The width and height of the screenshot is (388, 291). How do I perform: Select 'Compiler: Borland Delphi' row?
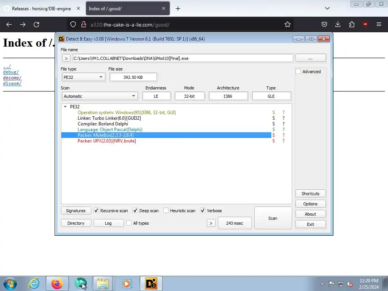(166, 124)
